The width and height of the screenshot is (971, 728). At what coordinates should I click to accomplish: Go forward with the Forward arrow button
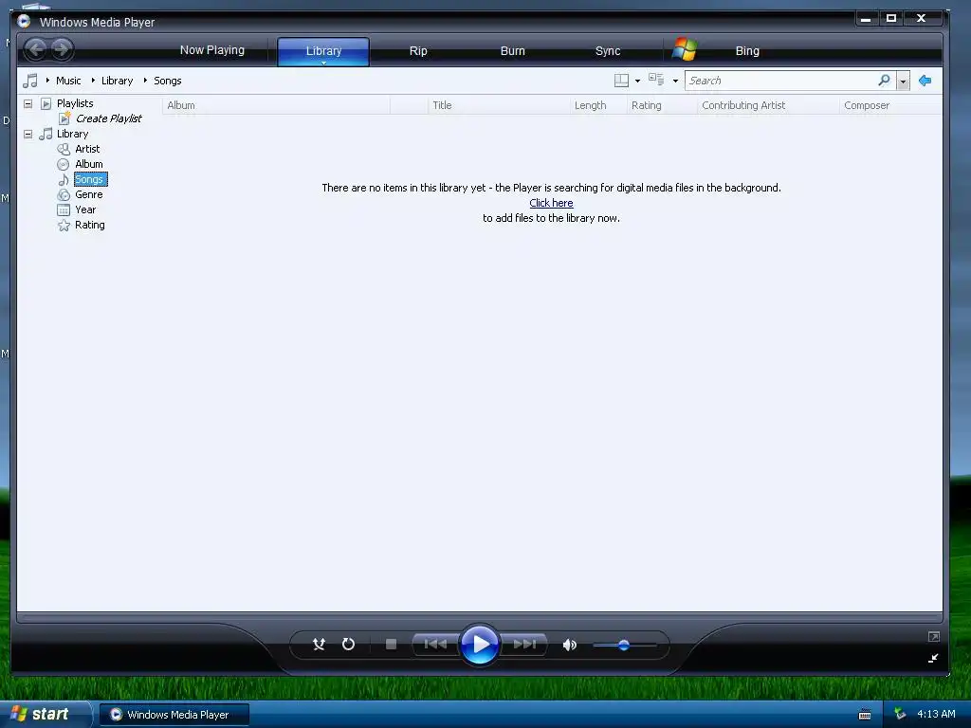(62, 49)
